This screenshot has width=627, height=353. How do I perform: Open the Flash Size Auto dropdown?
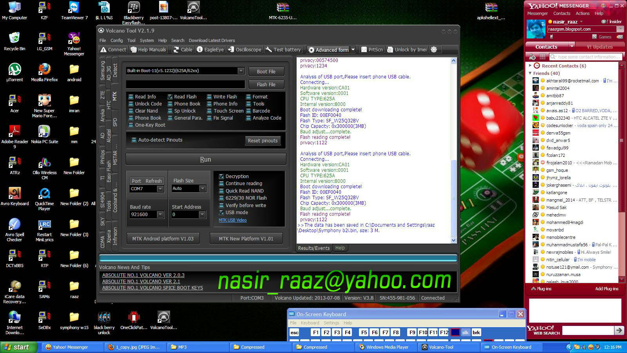(202, 189)
